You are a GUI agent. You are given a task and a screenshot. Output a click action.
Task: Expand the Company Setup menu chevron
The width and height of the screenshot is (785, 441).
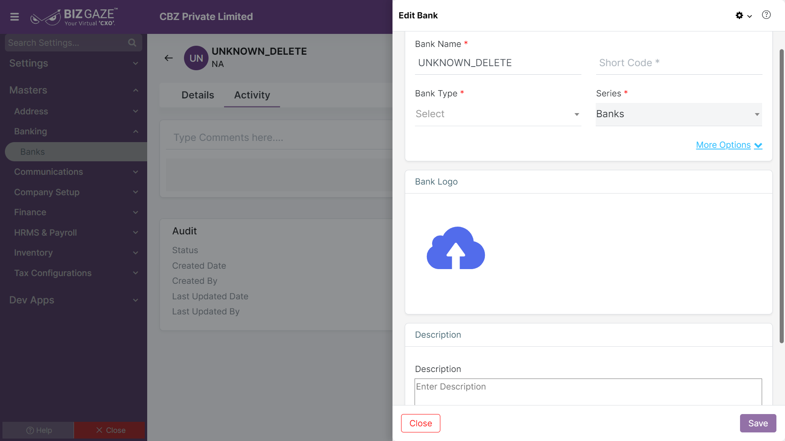coord(136,192)
